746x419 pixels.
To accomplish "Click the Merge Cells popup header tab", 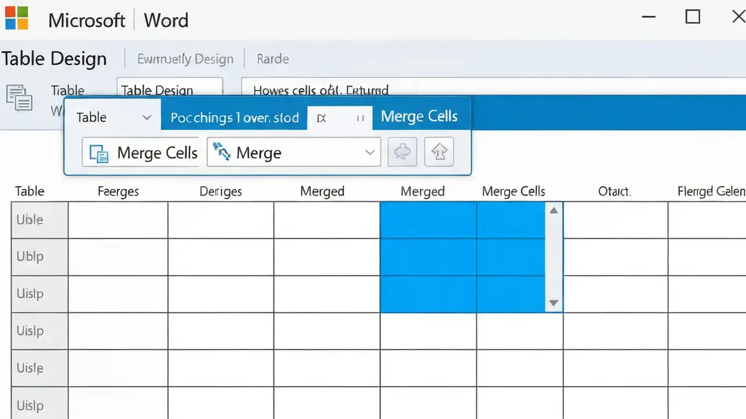I will pos(419,117).
